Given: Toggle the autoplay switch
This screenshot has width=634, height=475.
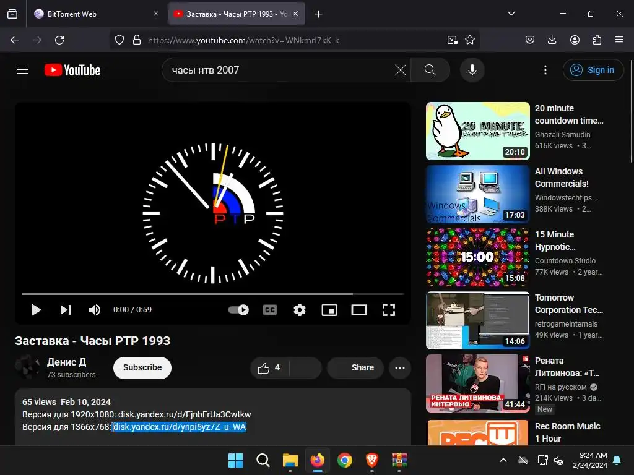Looking at the screenshot, I should pos(238,310).
